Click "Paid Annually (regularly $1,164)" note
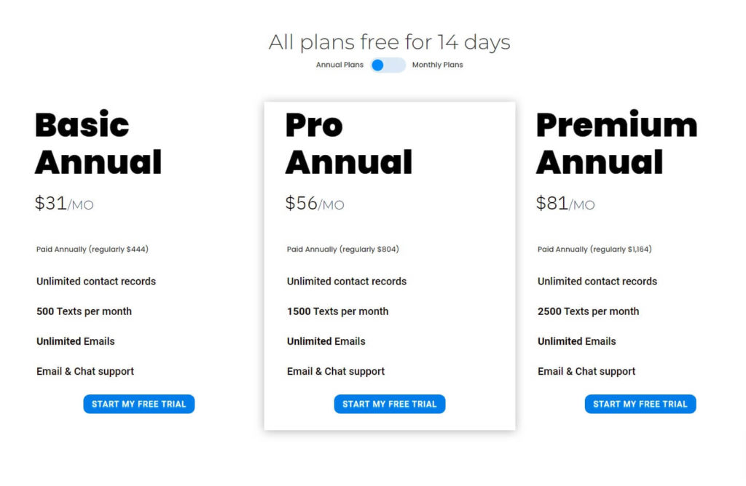746x486 pixels. [x=594, y=250]
